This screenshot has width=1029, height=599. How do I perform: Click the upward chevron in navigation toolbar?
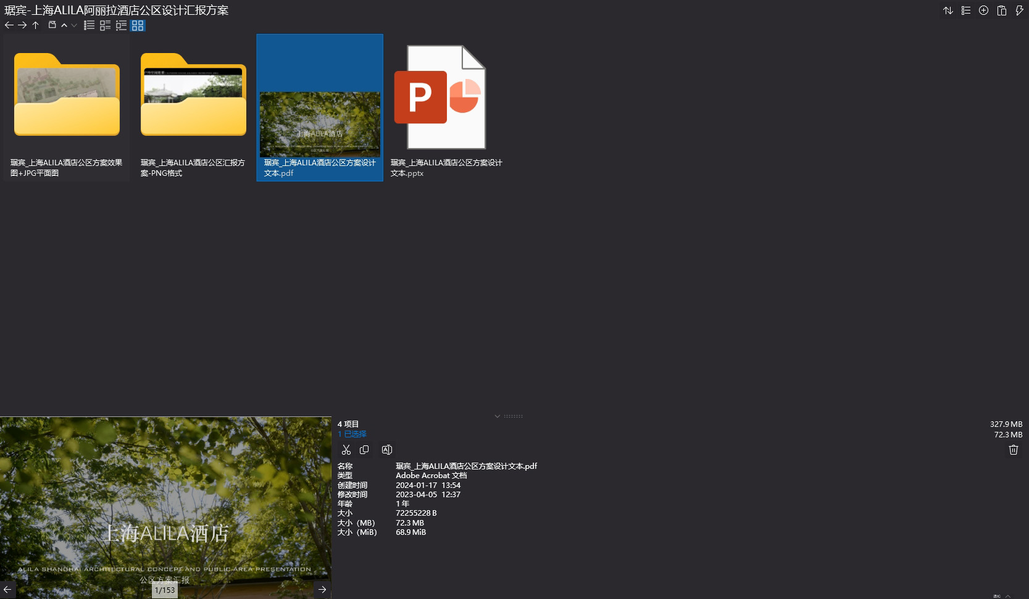point(64,25)
